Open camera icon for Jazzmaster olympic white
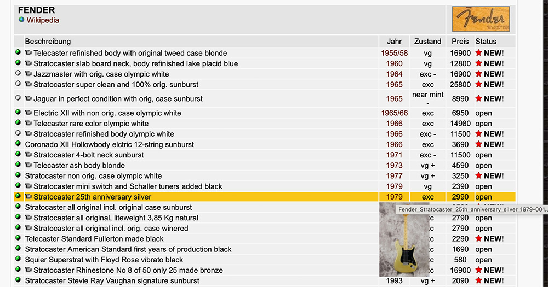The height and width of the screenshot is (287, 548). (x=28, y=74)
